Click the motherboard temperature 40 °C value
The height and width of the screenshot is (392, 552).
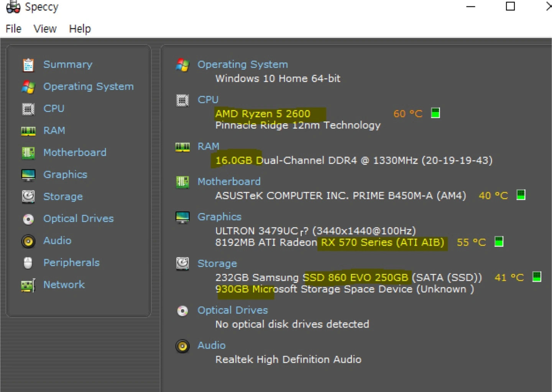point(493,196)
